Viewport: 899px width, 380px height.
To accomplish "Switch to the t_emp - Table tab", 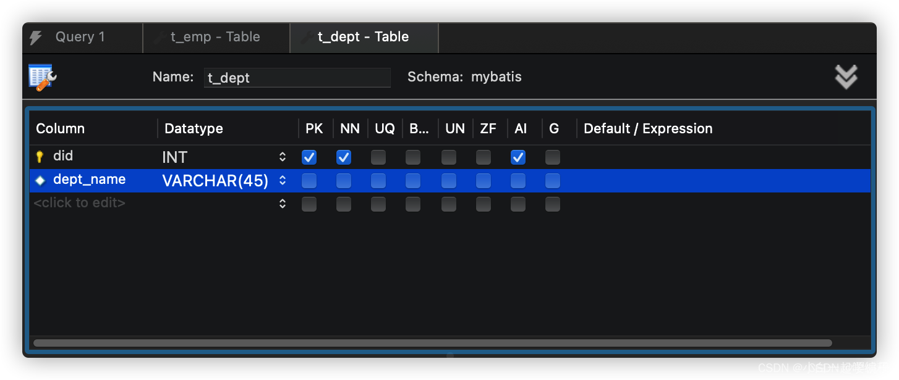I will [215, 37].
